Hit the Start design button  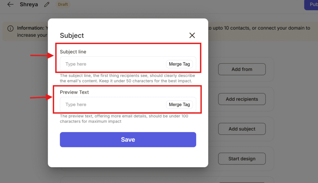(x=242, y=159)
